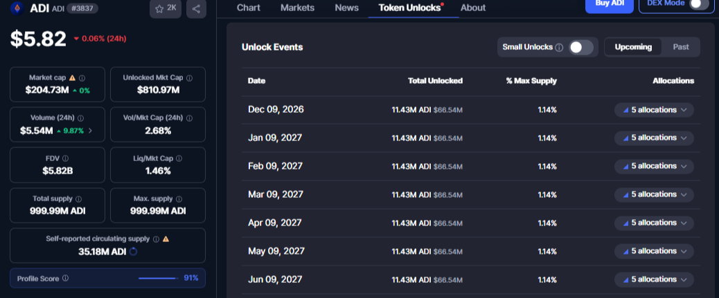The width and height of the screenshot is (719, 298).
Task: Open Market cap info icon
Action: [x=82, y=78]
